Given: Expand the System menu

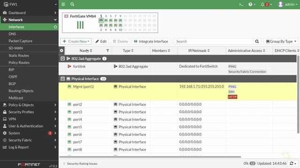Looking at the screenshot, I should pyautogui.click(x=29, y=133).
